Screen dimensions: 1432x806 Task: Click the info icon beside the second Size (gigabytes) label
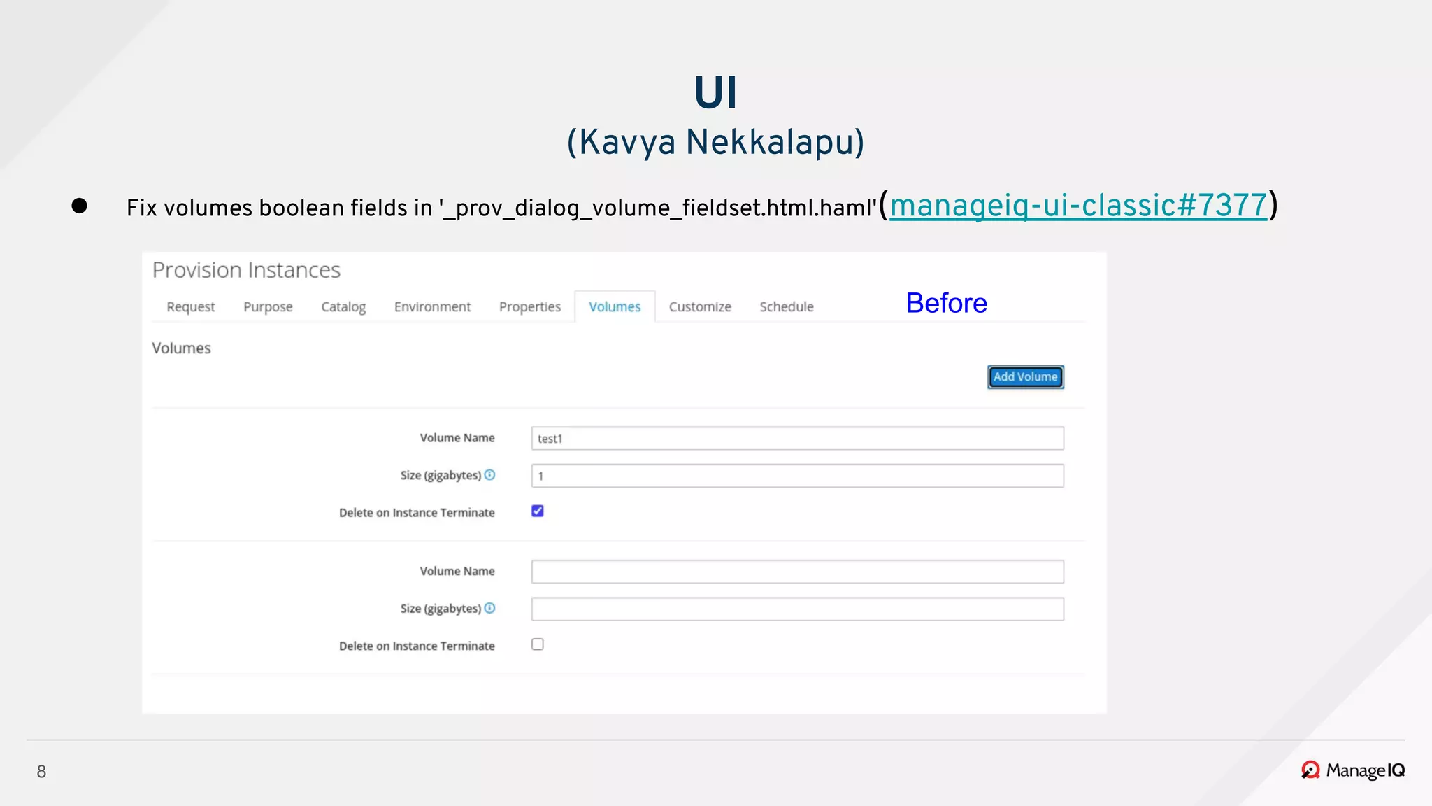tap(489, 608)
